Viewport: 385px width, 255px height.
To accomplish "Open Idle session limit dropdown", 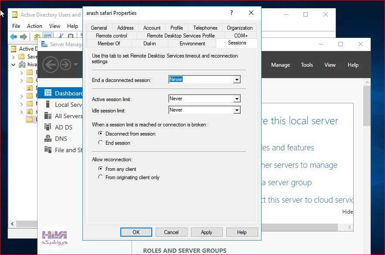I will (237, 110).
